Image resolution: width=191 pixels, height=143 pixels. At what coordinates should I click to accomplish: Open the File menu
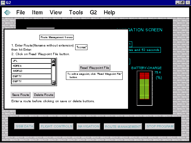coord(21,13)
